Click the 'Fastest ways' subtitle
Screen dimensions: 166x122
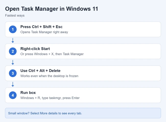point(15,16)
